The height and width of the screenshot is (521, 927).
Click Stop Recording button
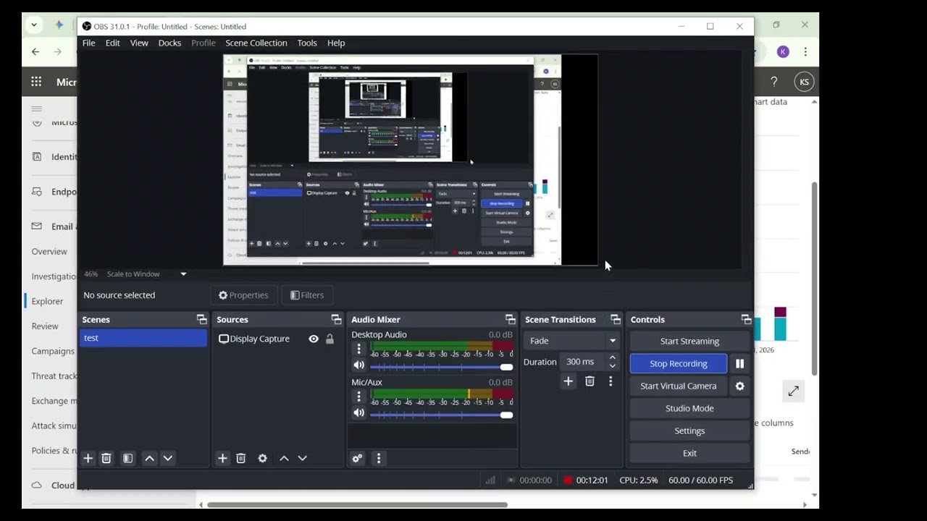679,363
